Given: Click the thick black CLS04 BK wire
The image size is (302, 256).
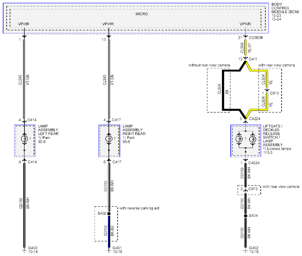Looking at the screenshot, I should coord(223,91).
